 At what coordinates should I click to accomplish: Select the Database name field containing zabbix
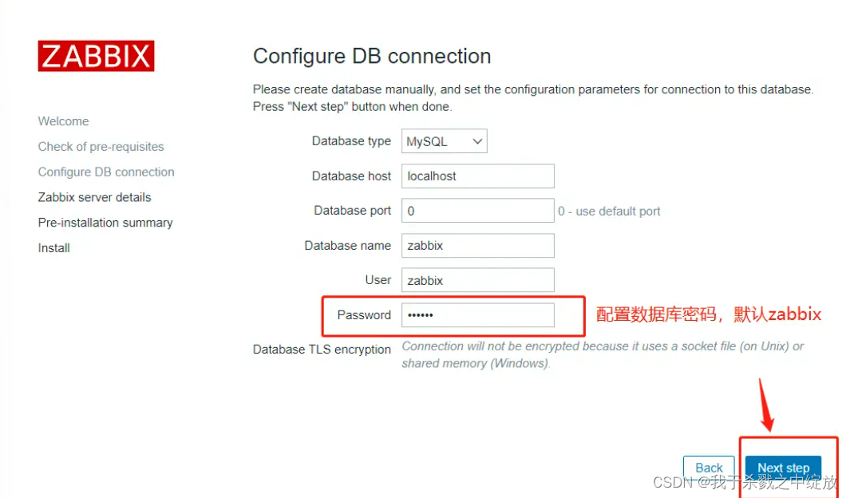(477, 245)
